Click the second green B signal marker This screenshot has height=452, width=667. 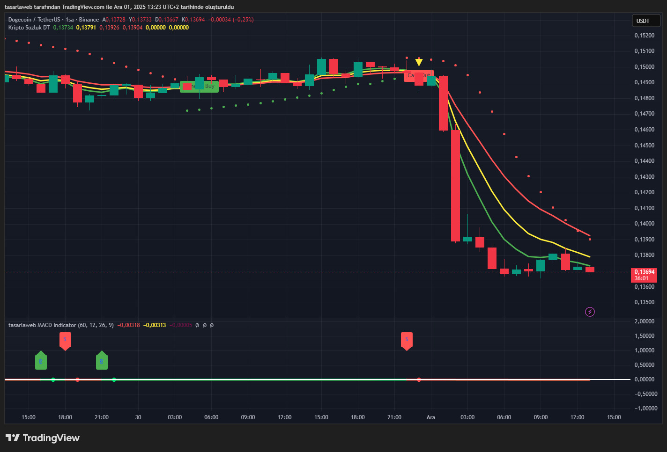[102, 361]
